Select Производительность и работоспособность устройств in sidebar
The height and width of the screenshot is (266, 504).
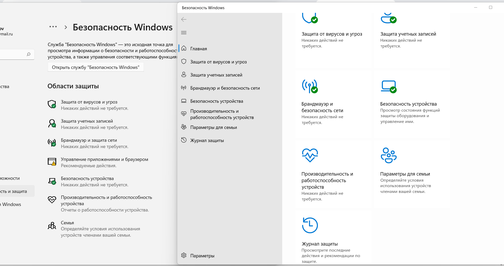[x=230, y=114]
